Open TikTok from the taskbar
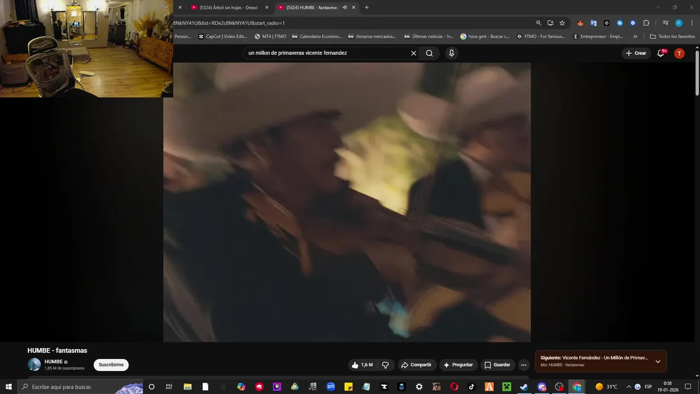700x394 pixels. pos(471,387)
